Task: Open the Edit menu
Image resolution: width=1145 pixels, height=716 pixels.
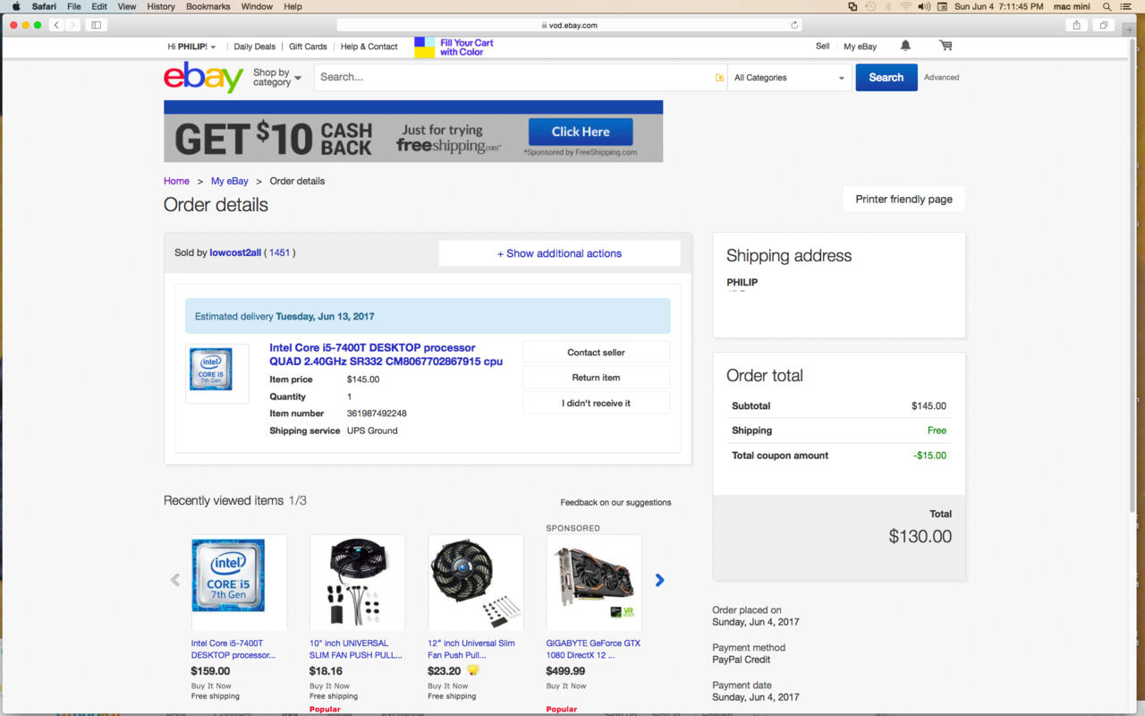Action: point(99,6)
